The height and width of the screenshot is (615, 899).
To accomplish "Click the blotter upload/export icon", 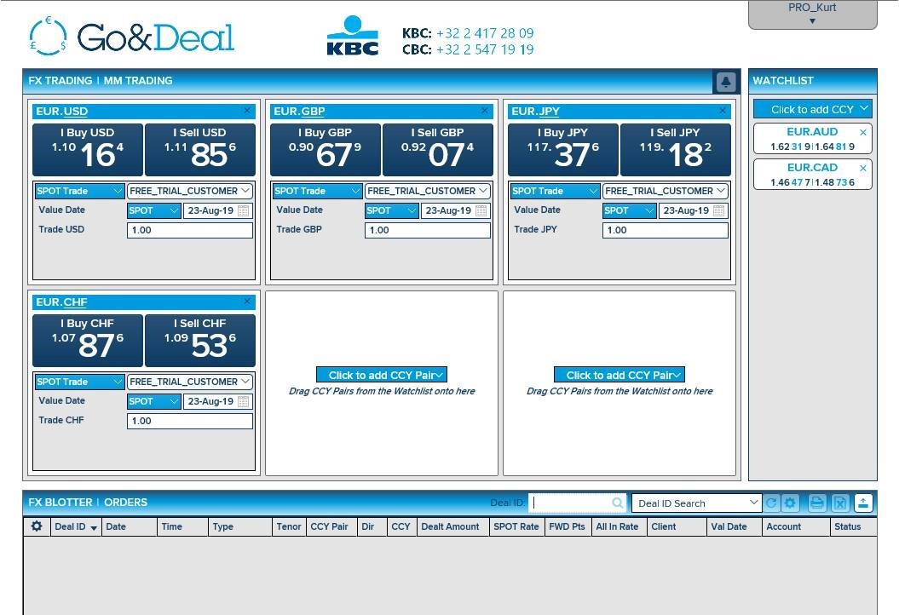I will (x=863, y=503).
